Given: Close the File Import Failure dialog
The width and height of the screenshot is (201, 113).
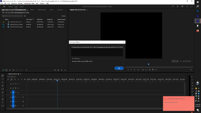Looking at the screenshot, I should 124,42.
